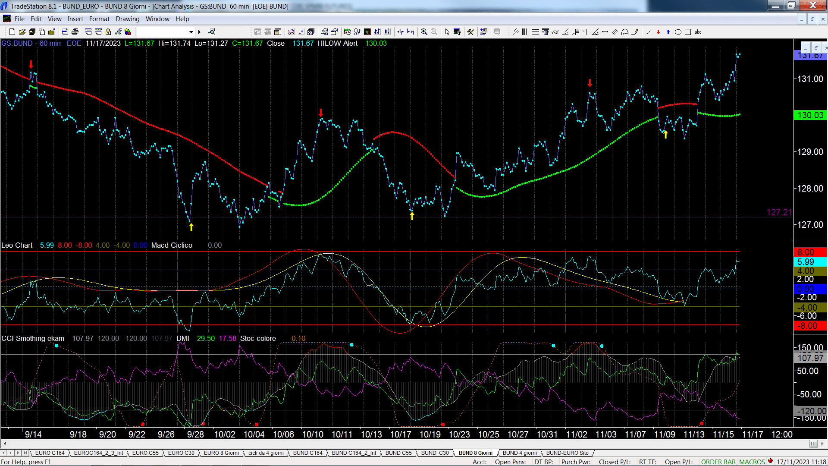Click the clock calendar icon
Screen dimensions: 828x466
tap(347, 32)
